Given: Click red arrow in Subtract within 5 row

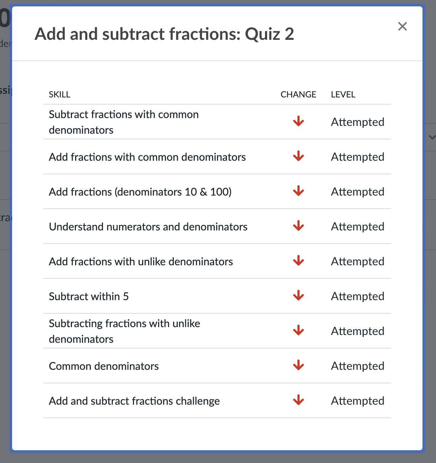Looking at the screenshot, I should 298,296.
